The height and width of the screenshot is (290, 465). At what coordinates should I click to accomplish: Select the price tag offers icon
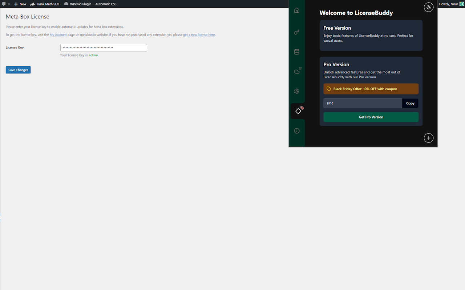299,111
